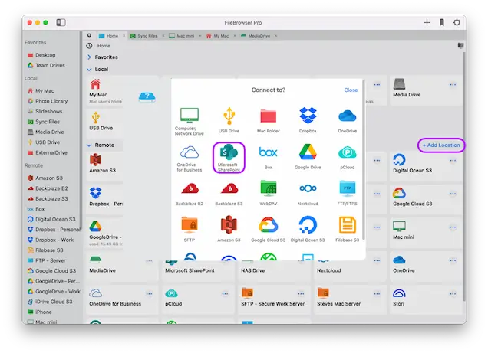Screen dimensions: 488x353
Task: Choose Box connection type
Action: pyautogui.click(x=269, y=157)
